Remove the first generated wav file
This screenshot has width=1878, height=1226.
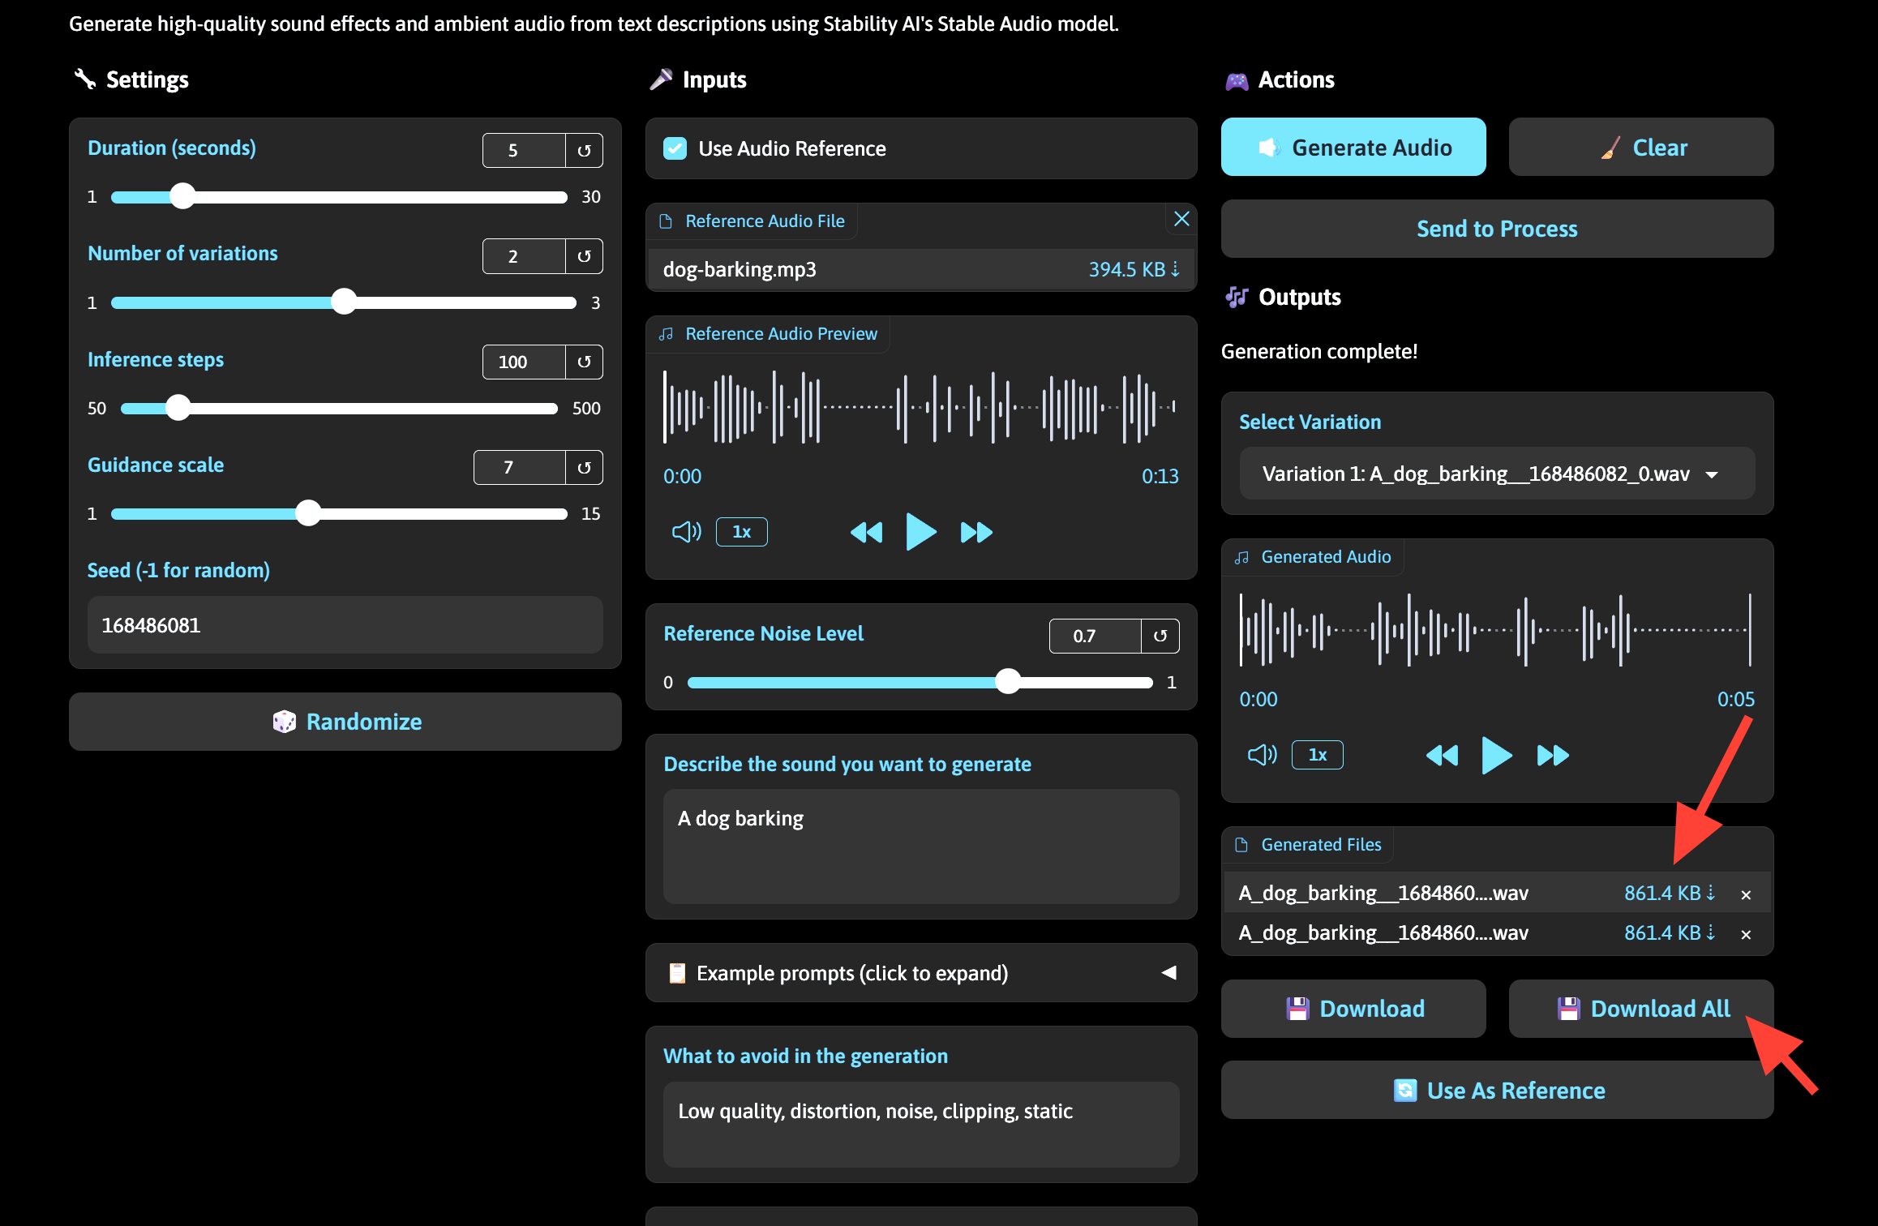[1746, 894]
